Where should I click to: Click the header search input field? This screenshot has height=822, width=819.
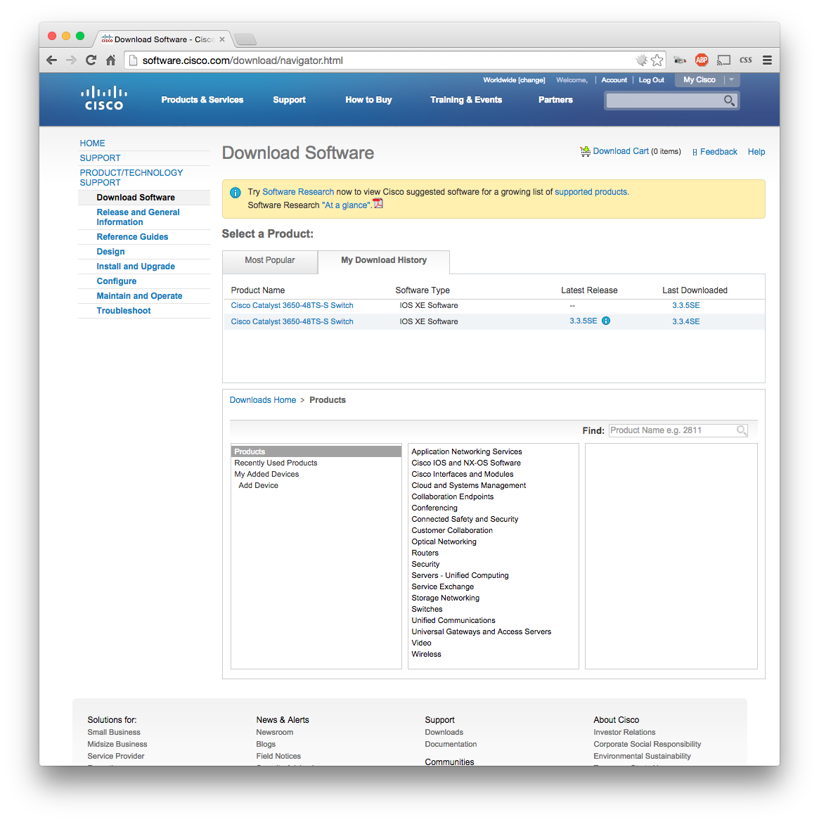click(664, 100)
